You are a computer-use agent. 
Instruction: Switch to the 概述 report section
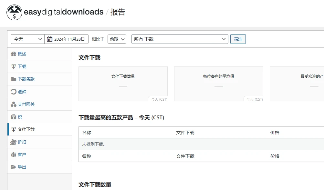(22, 54)
